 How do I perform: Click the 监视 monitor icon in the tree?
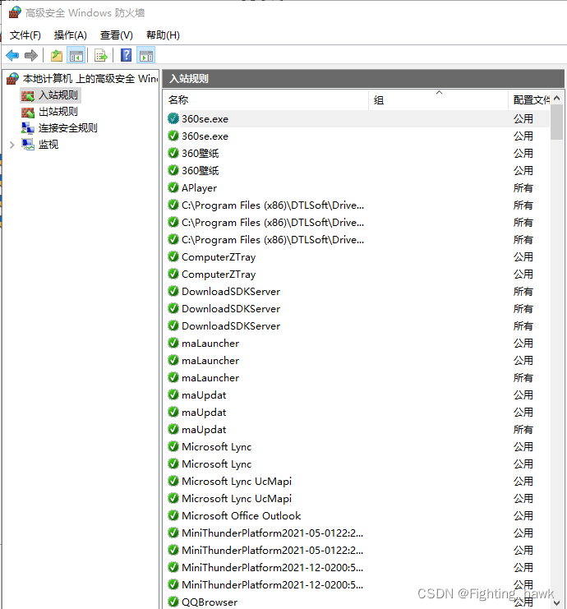pyautogui.click(x=28, y=145)
